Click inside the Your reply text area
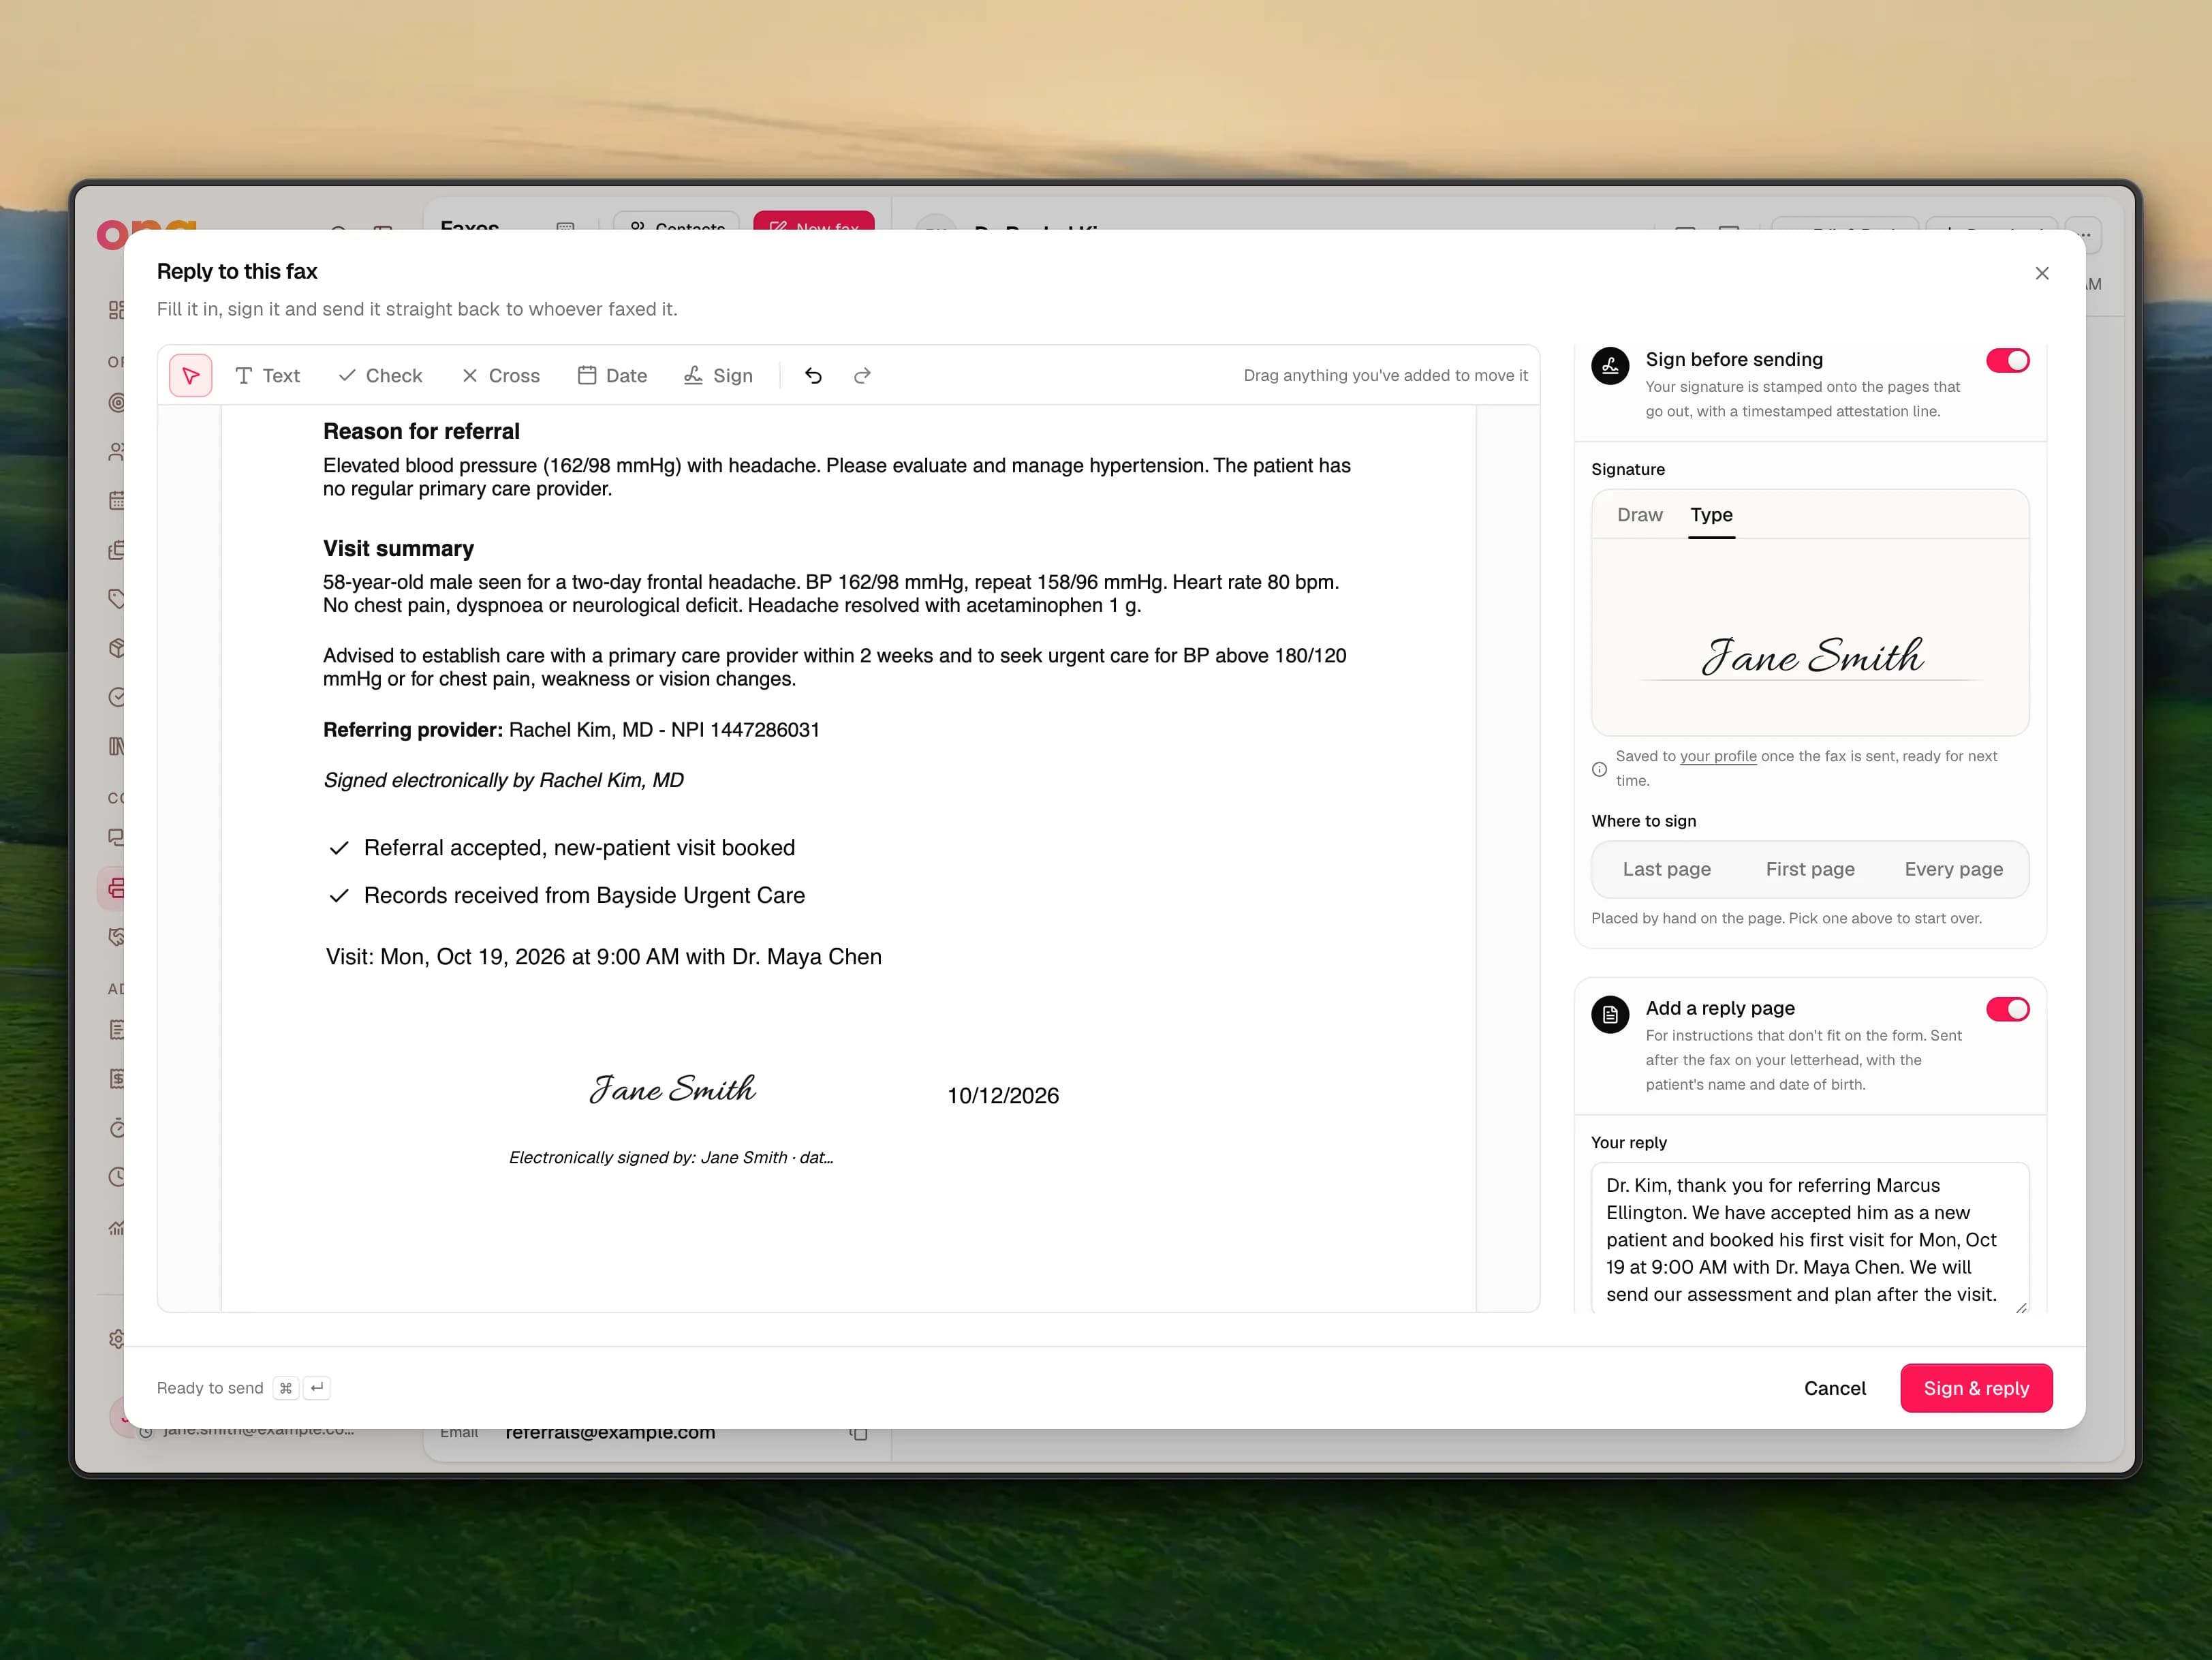Viewport: 2212px width, 1660px height. coord(1809,1238)
